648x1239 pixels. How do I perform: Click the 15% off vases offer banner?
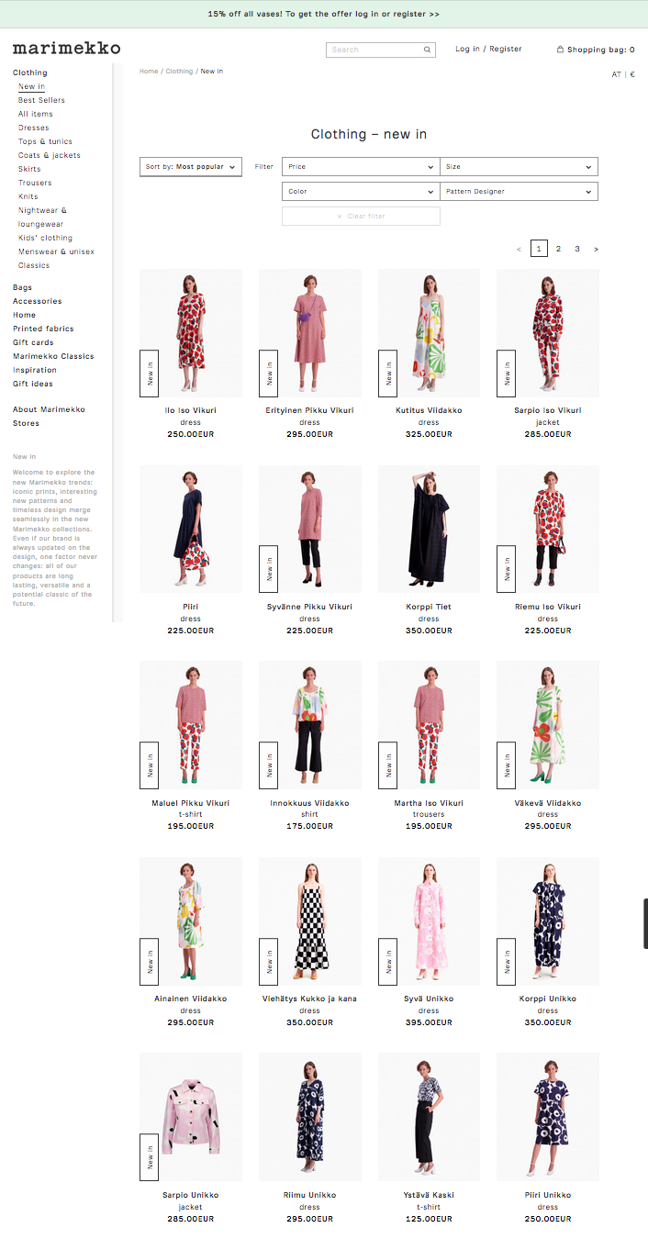tap(324, 14)
